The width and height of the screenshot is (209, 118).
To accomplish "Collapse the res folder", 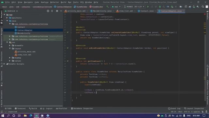I will coord(7,42).
